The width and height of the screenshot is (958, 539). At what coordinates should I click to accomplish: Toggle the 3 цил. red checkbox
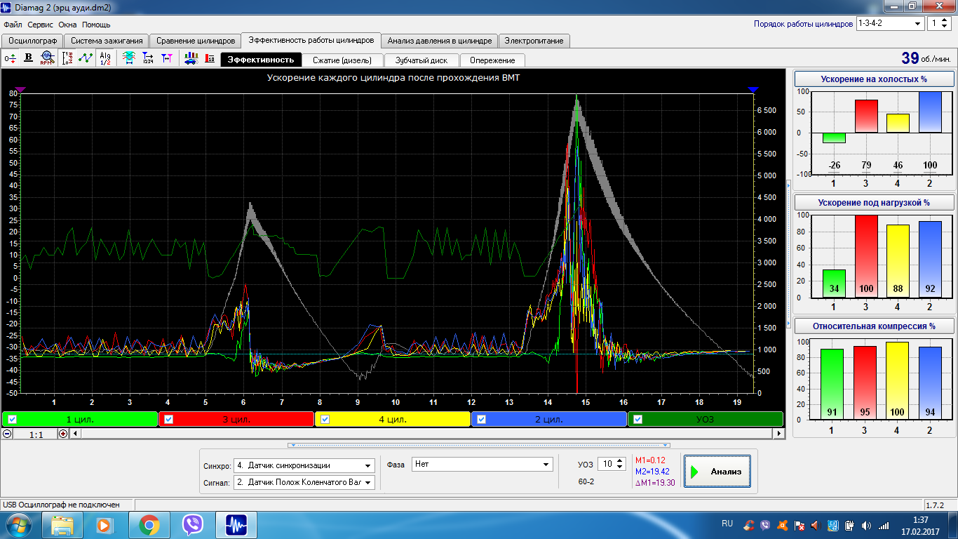point(169,419)
